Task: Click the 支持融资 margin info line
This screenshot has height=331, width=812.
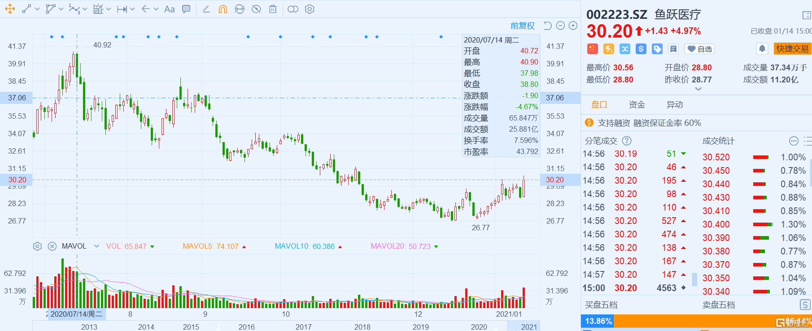Action: point(644,123)
